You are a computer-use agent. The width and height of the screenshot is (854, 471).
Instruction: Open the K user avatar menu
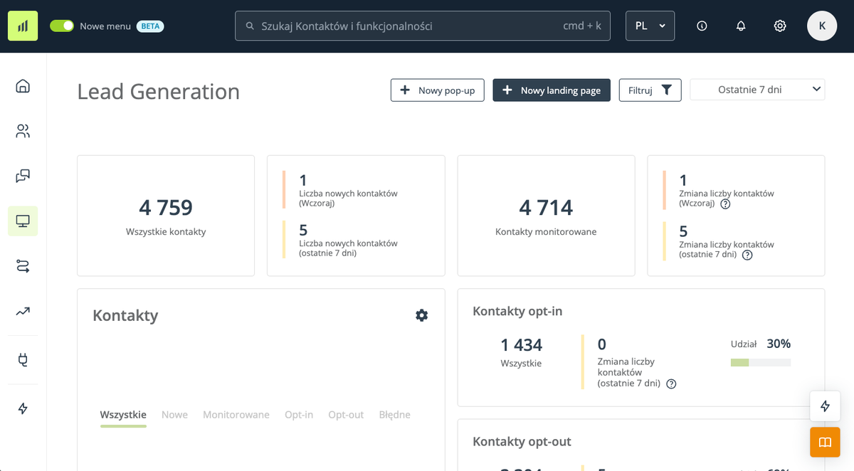(x=822, y=26)
